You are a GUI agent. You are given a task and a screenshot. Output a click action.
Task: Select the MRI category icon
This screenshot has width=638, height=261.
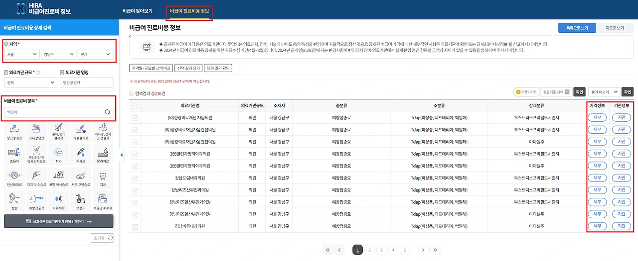click(x=59, y=154)
